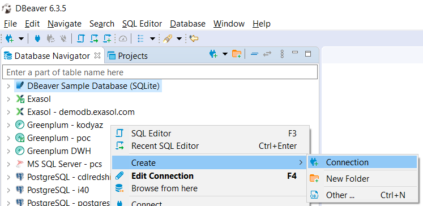Viewport: 423px width, 206px height.
Task: Open SQL Editor toolbar icon
Action: 80,39
